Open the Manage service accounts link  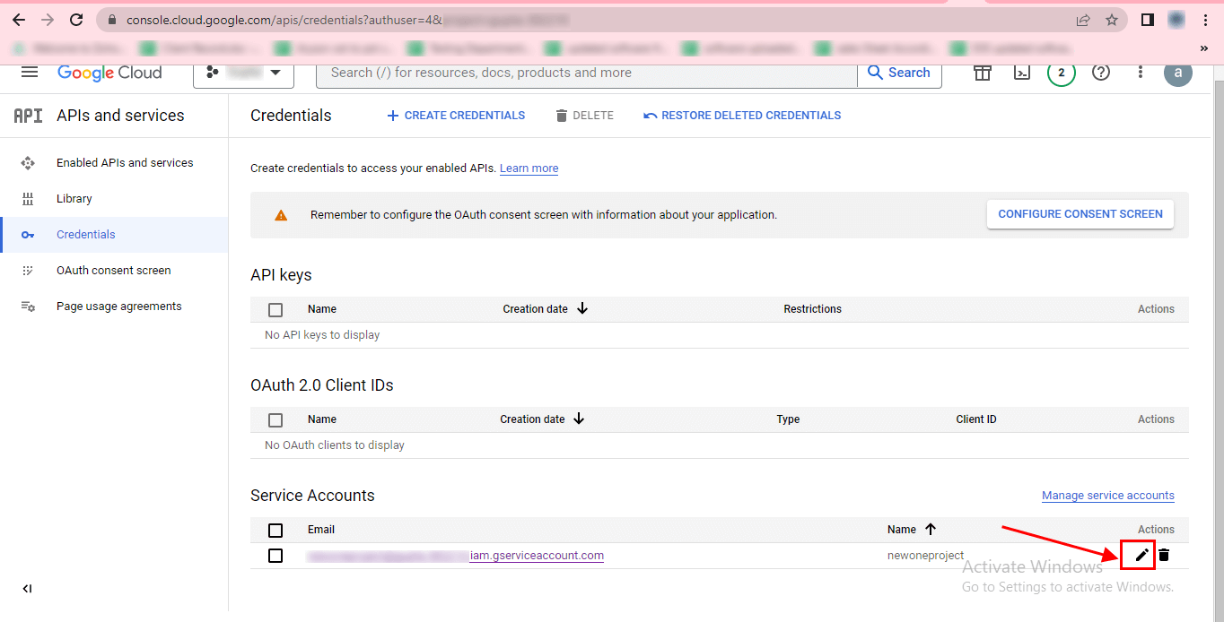pos(1107,496)
